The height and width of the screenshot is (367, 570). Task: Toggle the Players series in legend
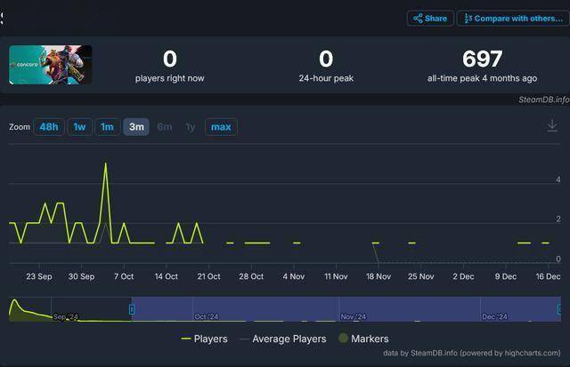[204, 339]
